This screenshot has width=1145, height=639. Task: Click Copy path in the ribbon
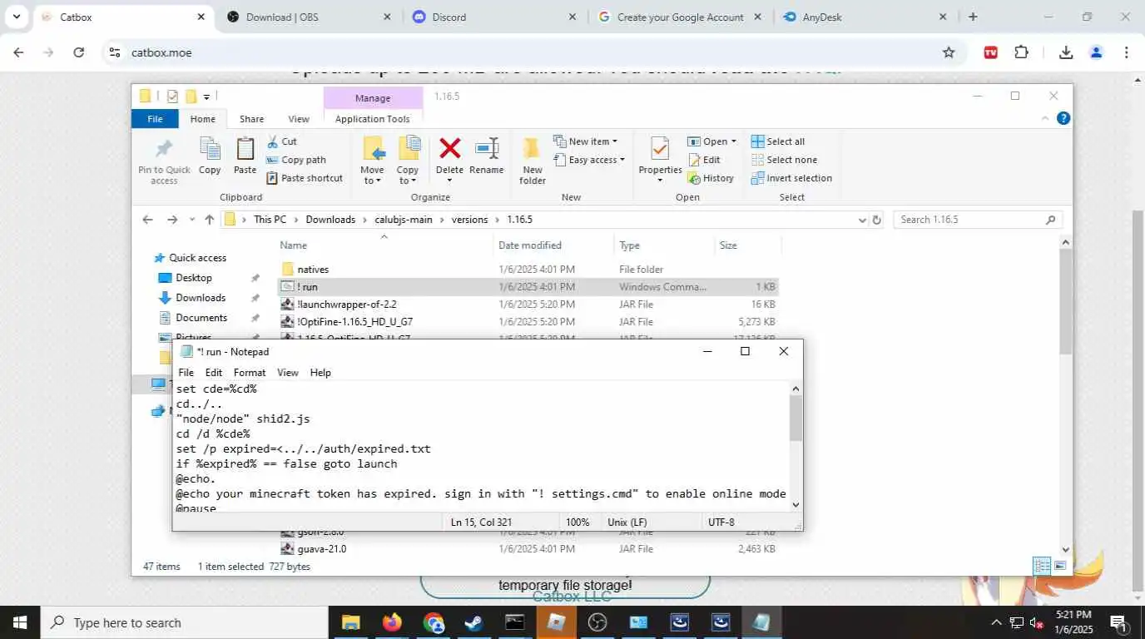click(295, 160)
